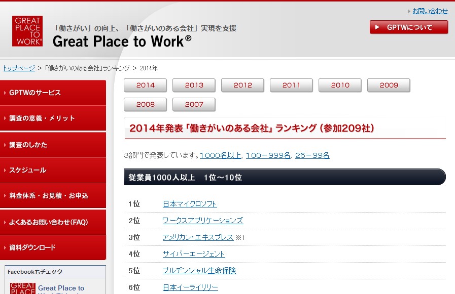Open プルデンシャル生命保険 company link
This screenshot has width=455, height=294.
pyautogui.click(x=199, y=271)
